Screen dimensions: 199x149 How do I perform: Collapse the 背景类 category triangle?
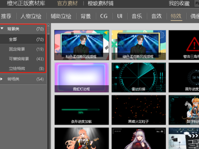click(2, 28)
